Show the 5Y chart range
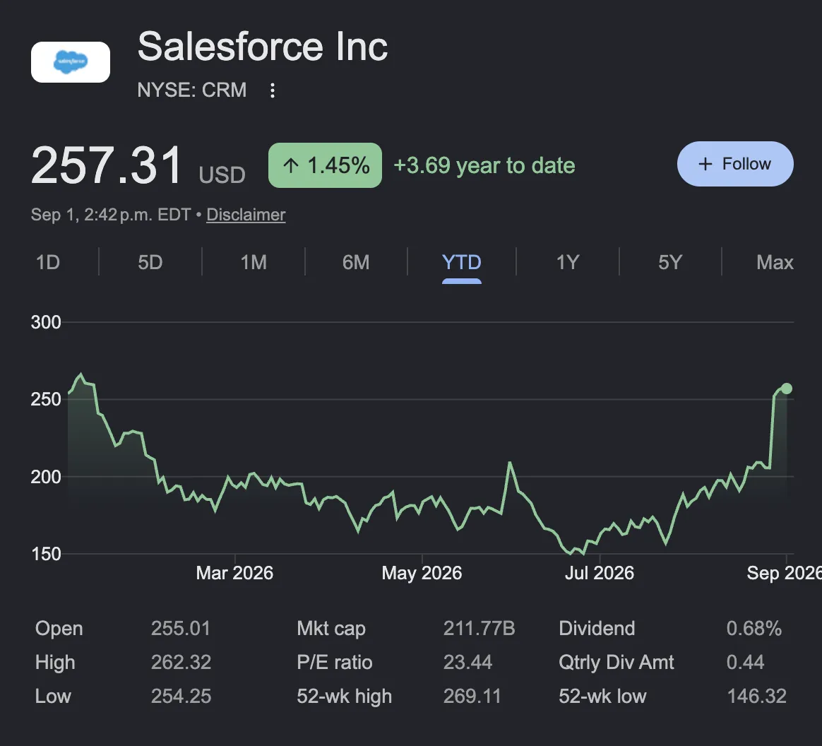This screenshot has width=822, height=746. (x=670, y=262)
